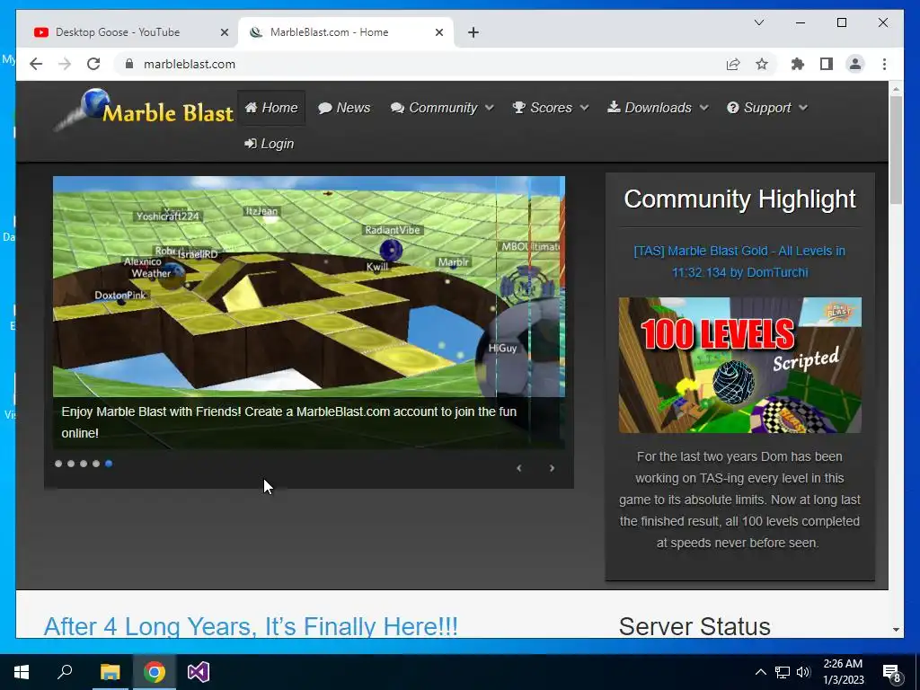Open network status tray icon
The height and width of the screenshot is (690, 920).
[x=783, y=672]
